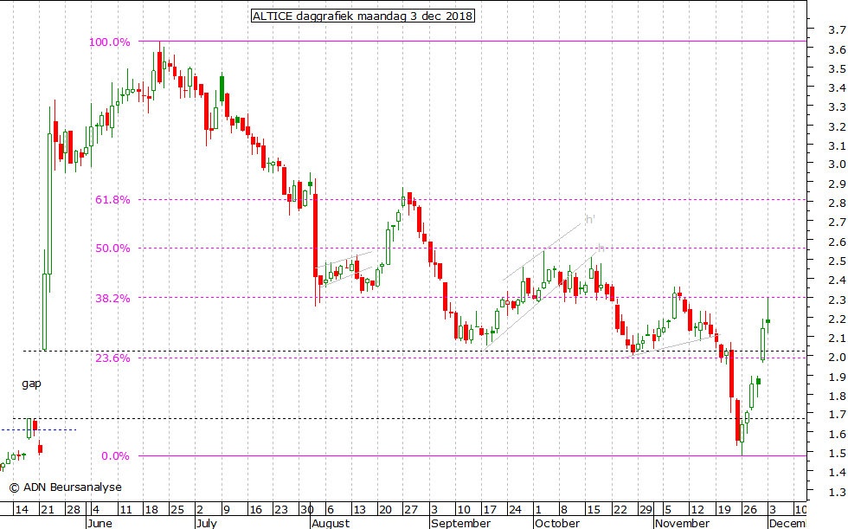This screenshot has width=848, height=529.
Task: Click the date label 29 on the time axis
Action: (646, 510)
